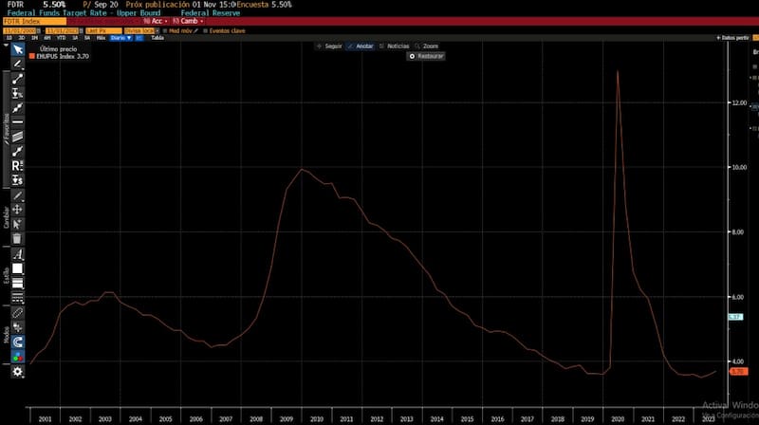
Task: Click the ruler measure tool
Action: tap(17, 312)
